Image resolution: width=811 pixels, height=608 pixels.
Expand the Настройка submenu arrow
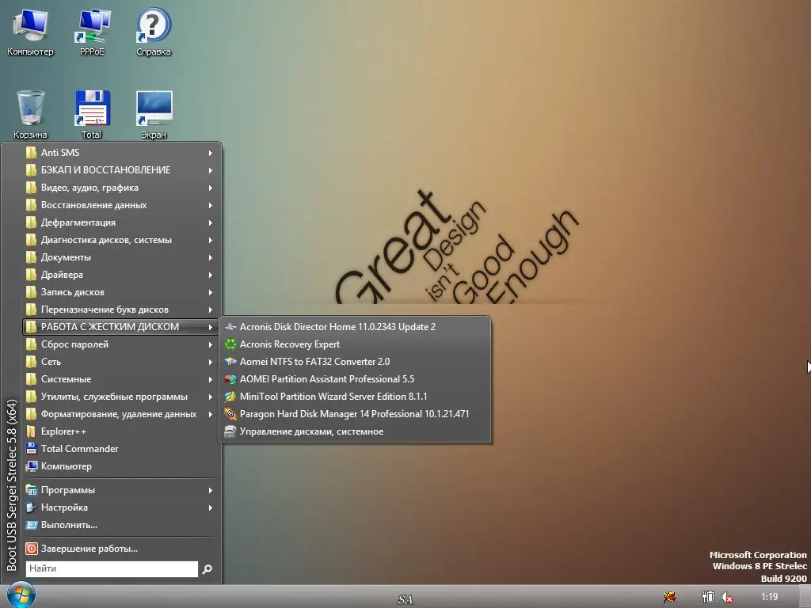pos(211,507)
